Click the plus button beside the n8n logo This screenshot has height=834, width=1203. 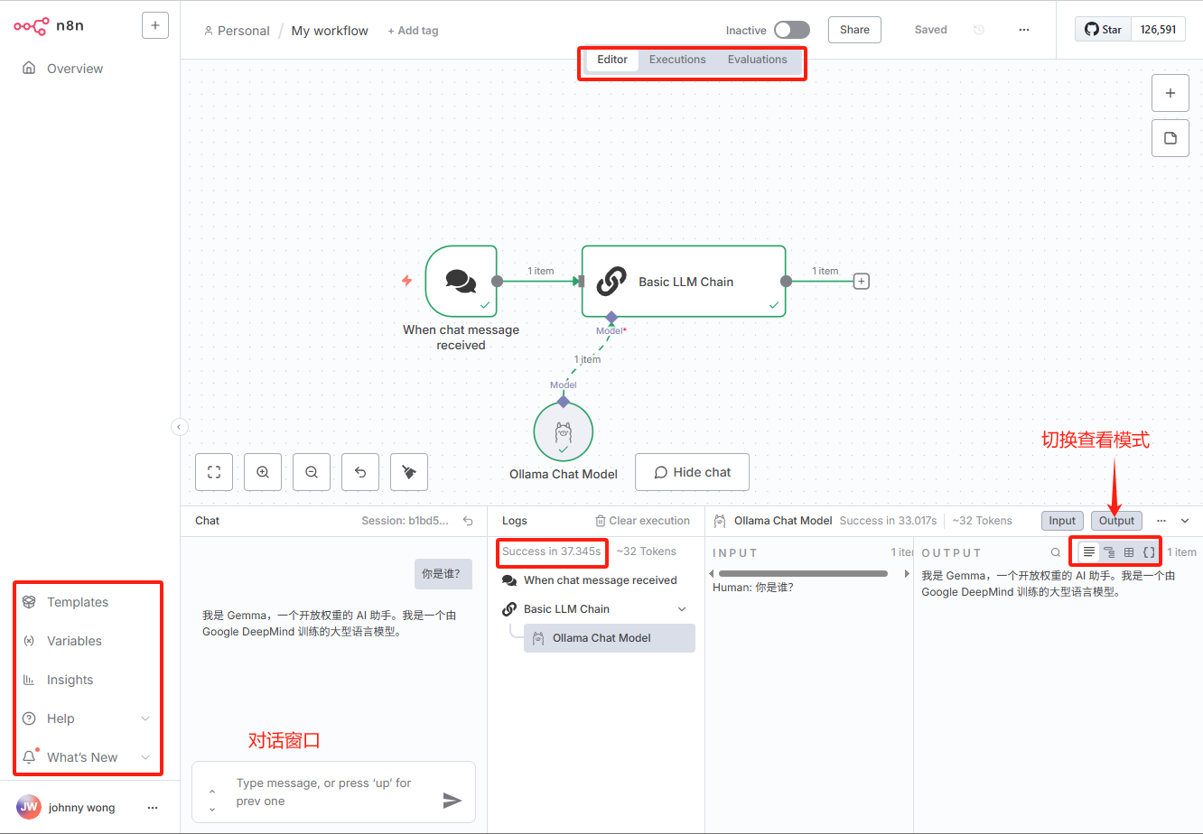(155, 25)
